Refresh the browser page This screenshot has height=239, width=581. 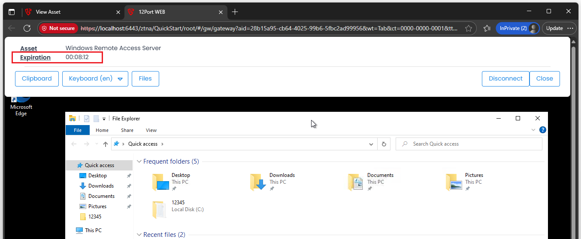click(27, 28)
